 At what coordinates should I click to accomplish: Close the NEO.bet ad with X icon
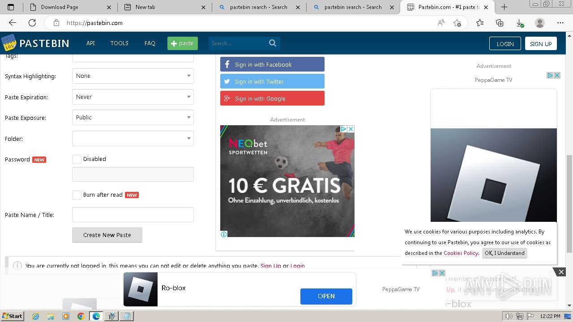[351, 129]
